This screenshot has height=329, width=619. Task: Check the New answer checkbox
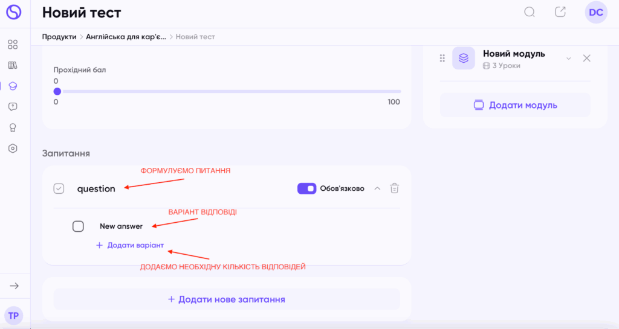point(78,226)
